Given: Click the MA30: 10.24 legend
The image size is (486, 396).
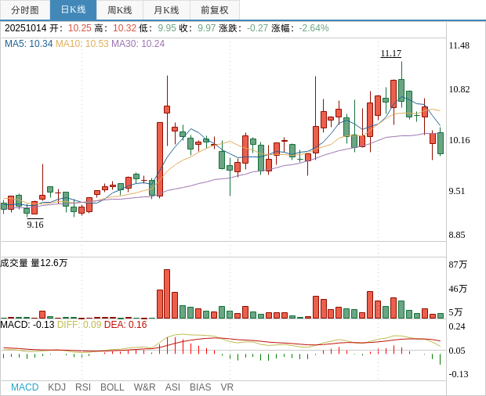Looking at the screenshot, I should [x=138, y=44].
